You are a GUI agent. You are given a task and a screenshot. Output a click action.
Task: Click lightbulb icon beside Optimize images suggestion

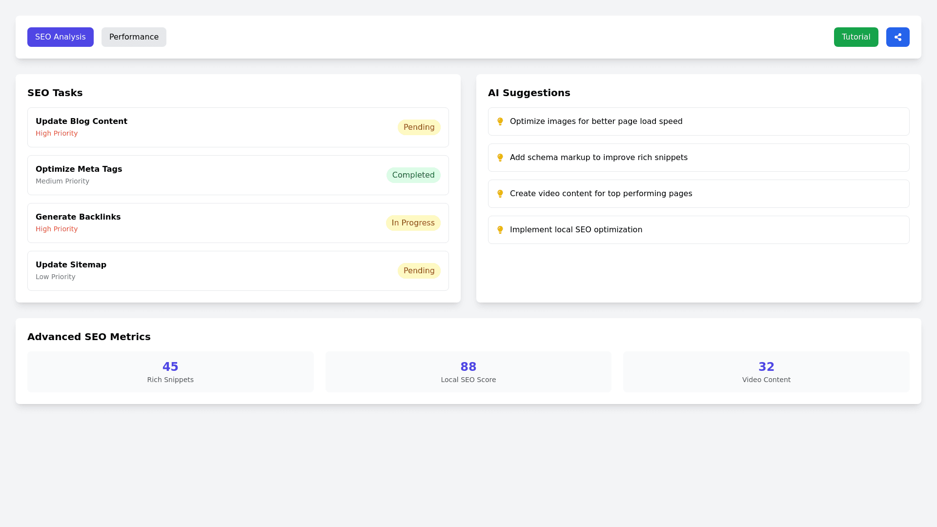point(500,122)
